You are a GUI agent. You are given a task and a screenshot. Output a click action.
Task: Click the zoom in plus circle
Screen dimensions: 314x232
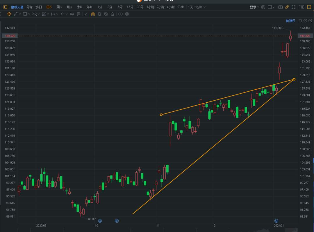click(310, 21)
